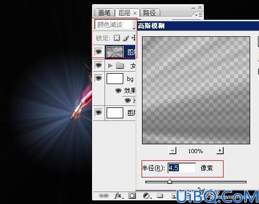Expand the layer group folder triangle

tap(110, 65)
